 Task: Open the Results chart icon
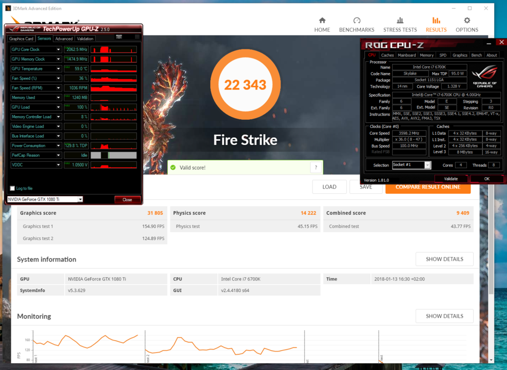click(x=436, y=21)
